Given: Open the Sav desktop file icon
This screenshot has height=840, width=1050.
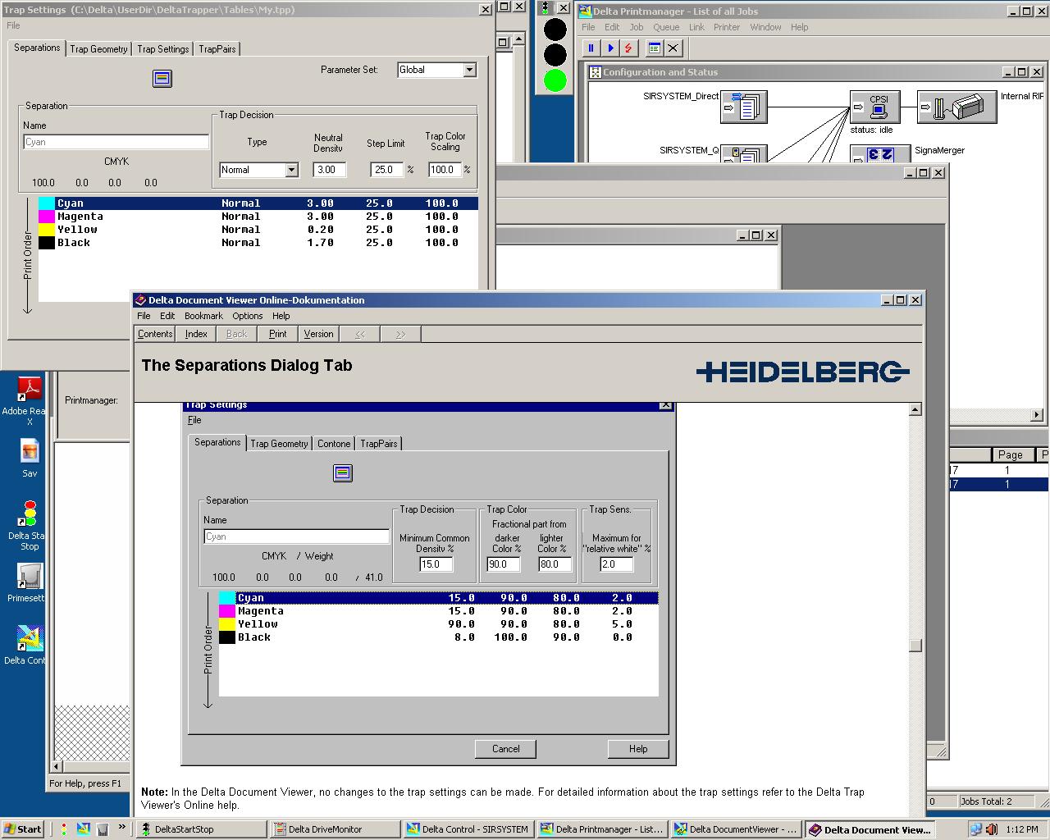Looking at the screenshot, I should [30, 452].
